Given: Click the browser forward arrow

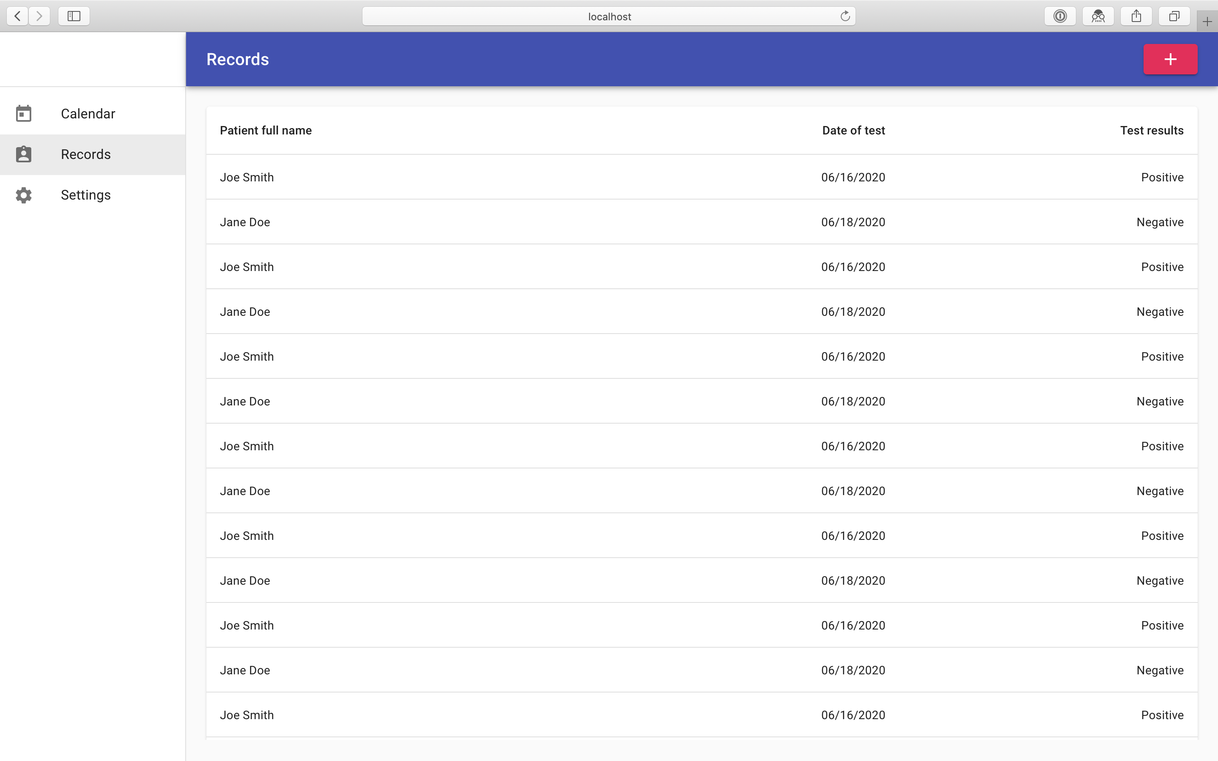Looking at the screenshot, I should click(x=39, y=16).
